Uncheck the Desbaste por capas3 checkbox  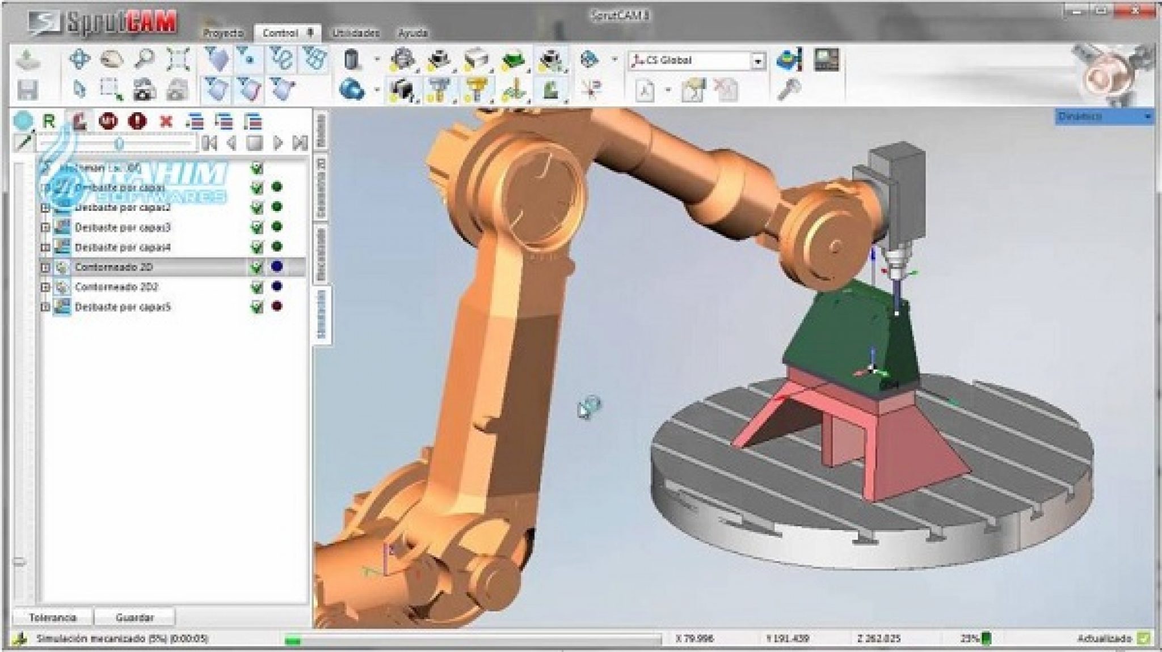coord(257,227)
